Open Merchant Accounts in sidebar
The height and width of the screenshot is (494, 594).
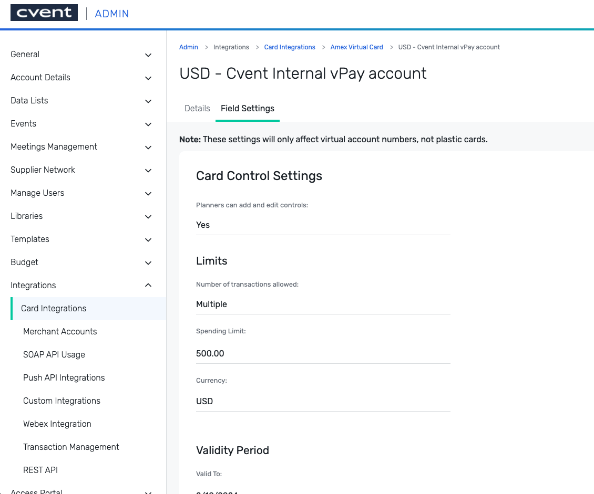60,332
